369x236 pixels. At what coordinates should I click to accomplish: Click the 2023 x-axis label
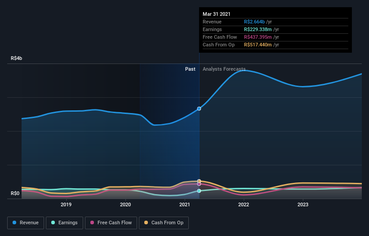tap(303, 204)
